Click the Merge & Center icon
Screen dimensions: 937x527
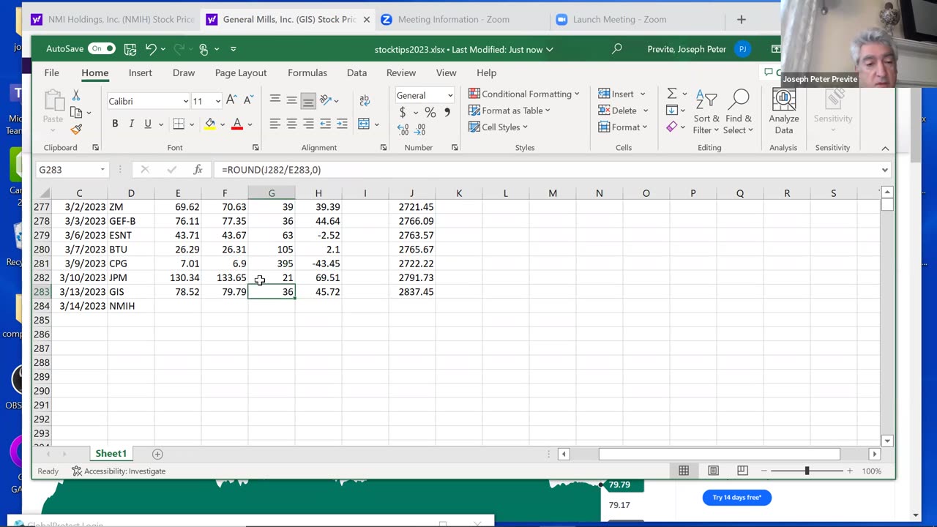(364, 124)
